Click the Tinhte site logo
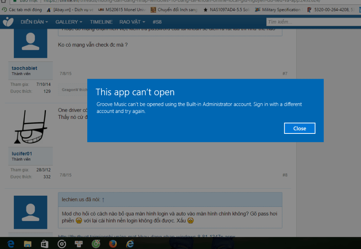Viewport: 361px width, 249px height. (x=8, y=22)
